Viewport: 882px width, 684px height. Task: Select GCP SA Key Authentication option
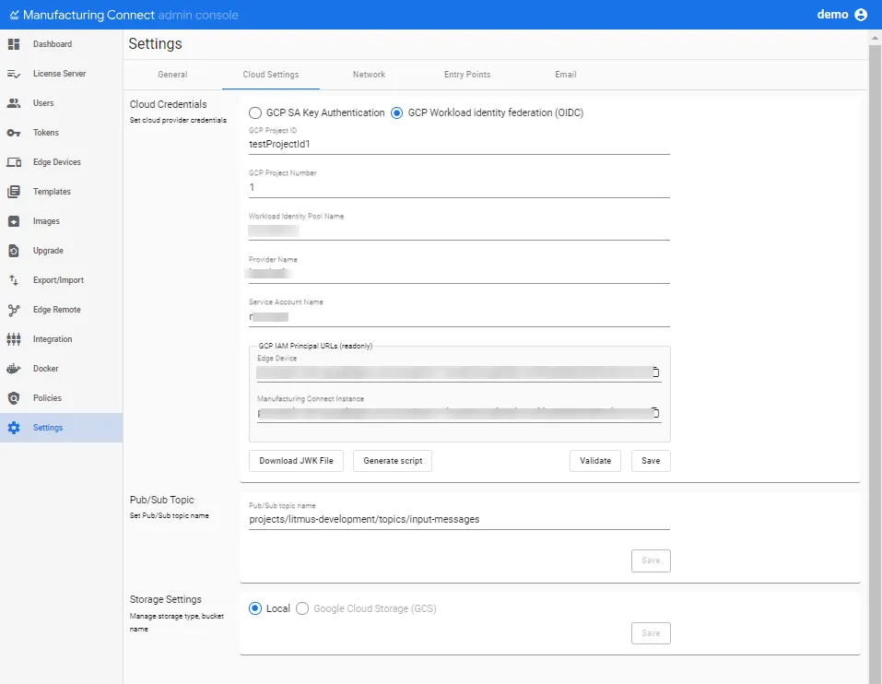point(255,113)
